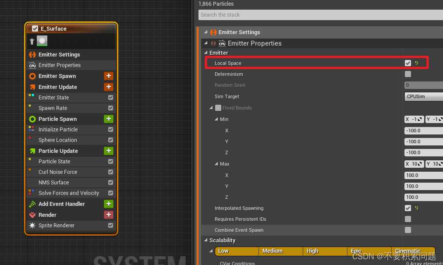
Task: Click the plus button on the Add Event Handler row
Action: (109, 204)
